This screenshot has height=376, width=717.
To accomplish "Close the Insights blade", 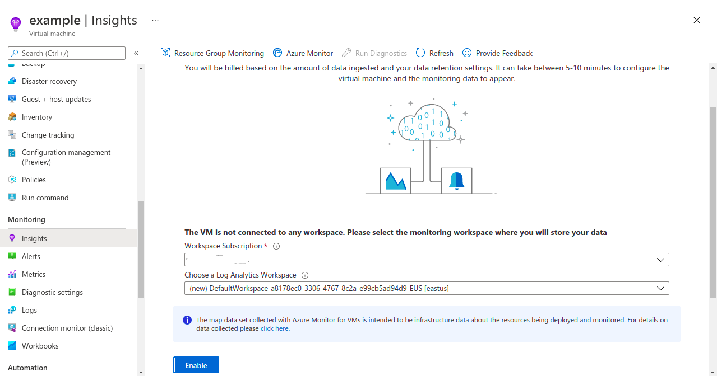I will 697,20.
